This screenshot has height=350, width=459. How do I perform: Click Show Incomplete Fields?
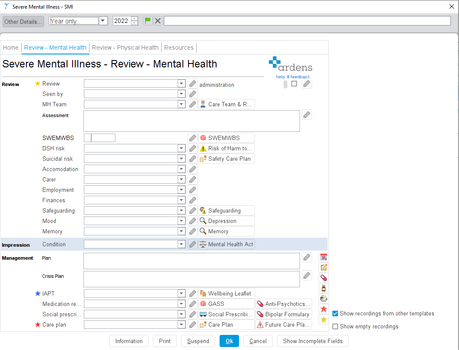pos(312,341)
